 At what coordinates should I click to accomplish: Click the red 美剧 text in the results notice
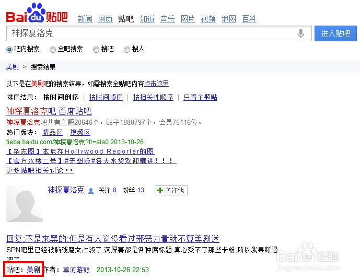pyautogui.click(x=37, y=84)
